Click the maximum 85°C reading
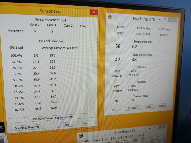This screenshot has height=143, width=191. (133, 86)
